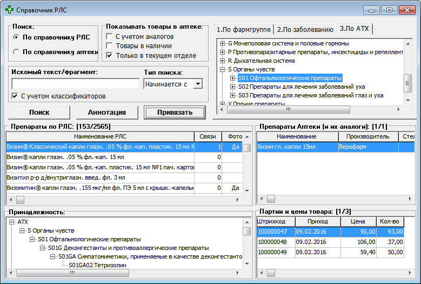Image resolution: width=421 pixels, height=284 pixels.
Task: Enable 'С учетом аналогов' checkbox
Action: click(110, 37)
